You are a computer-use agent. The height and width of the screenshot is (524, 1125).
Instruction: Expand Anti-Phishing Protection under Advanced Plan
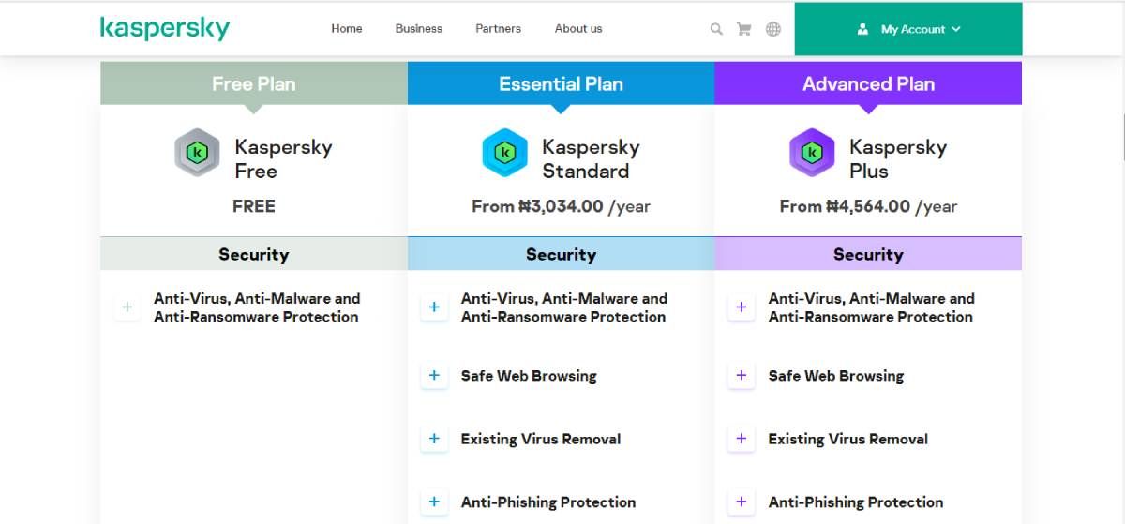coord(742,502)
